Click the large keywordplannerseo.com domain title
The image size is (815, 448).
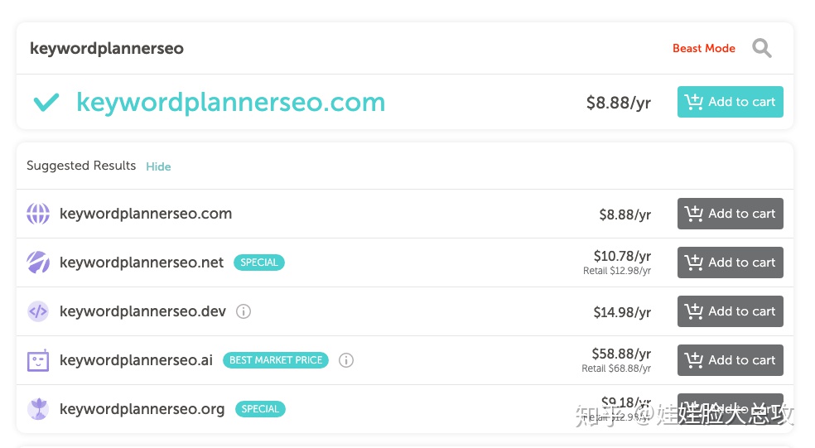click(231, 103)
